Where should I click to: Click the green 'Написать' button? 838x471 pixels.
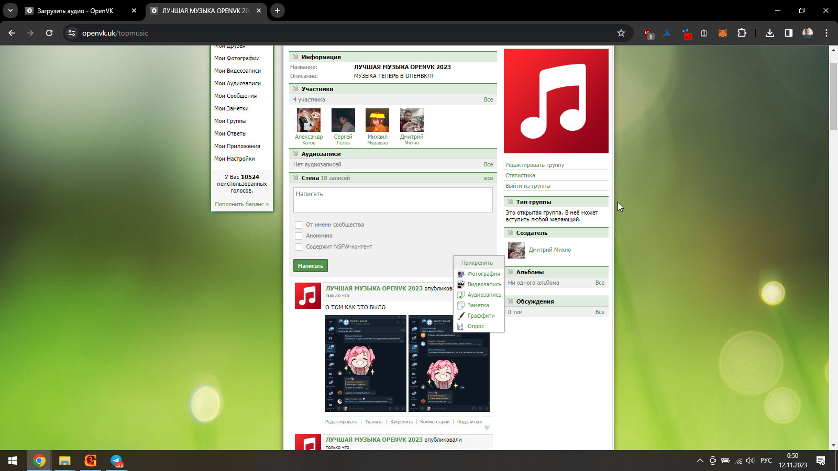click(x=311, y=266)
